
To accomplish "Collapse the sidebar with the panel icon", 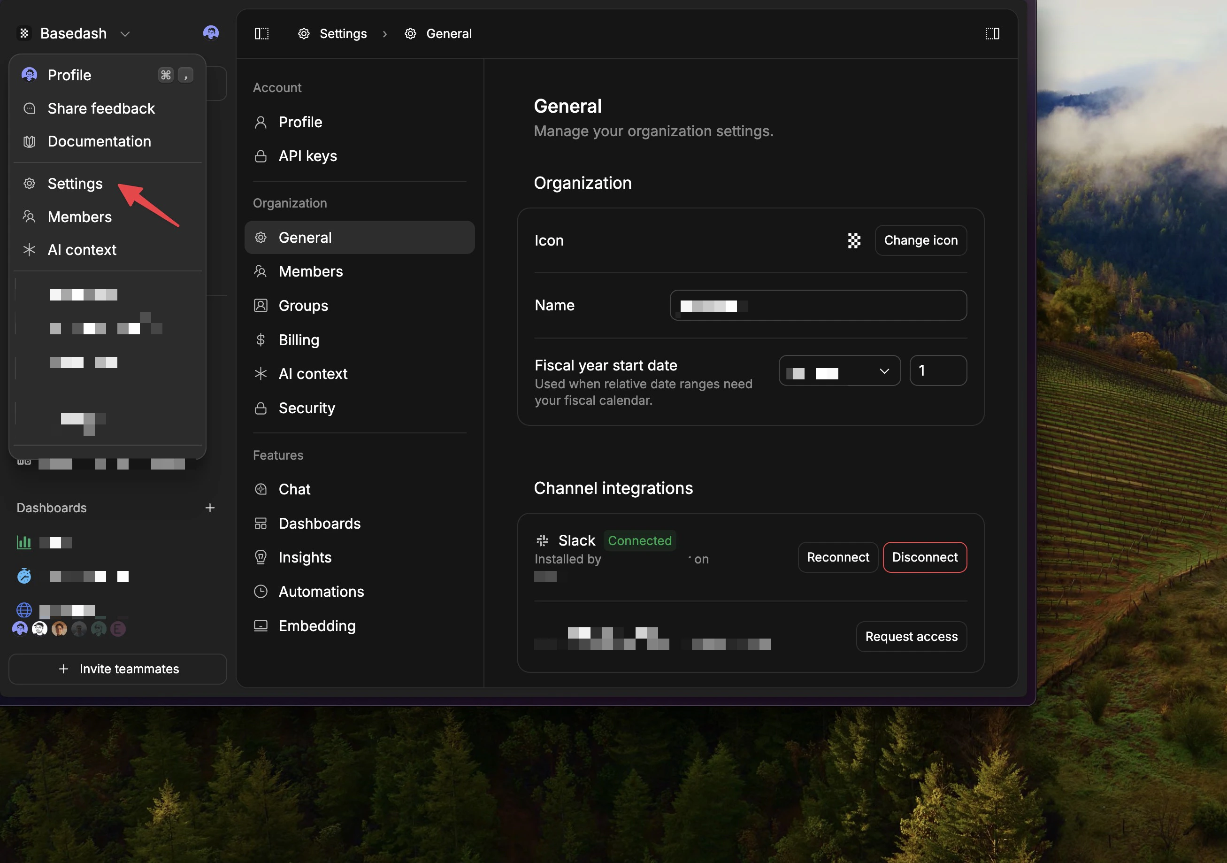I will [x=261, y=33].
